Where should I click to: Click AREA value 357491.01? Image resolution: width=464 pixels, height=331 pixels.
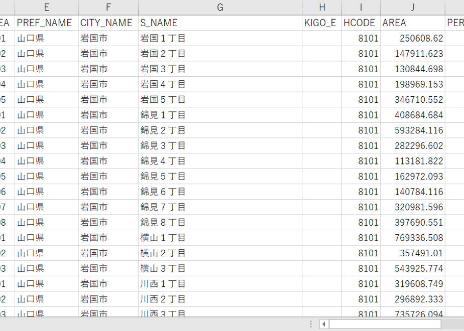point(413,253)
